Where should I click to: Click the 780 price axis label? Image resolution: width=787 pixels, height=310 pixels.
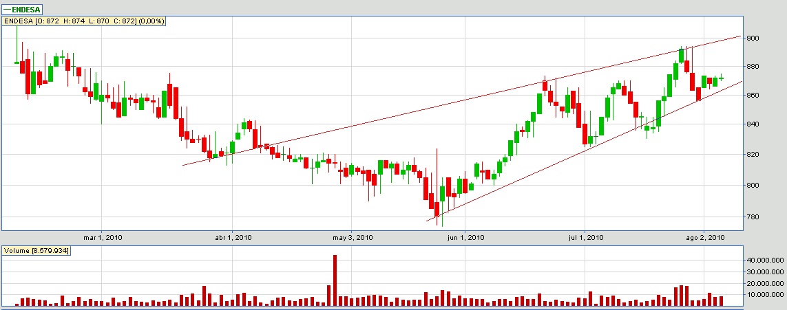coord(753,217)
